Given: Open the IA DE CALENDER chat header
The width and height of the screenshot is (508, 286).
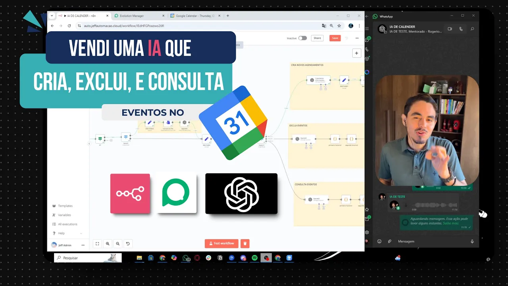Looking at the screenshot, I should pyautogui.click(x=410, y=29).
